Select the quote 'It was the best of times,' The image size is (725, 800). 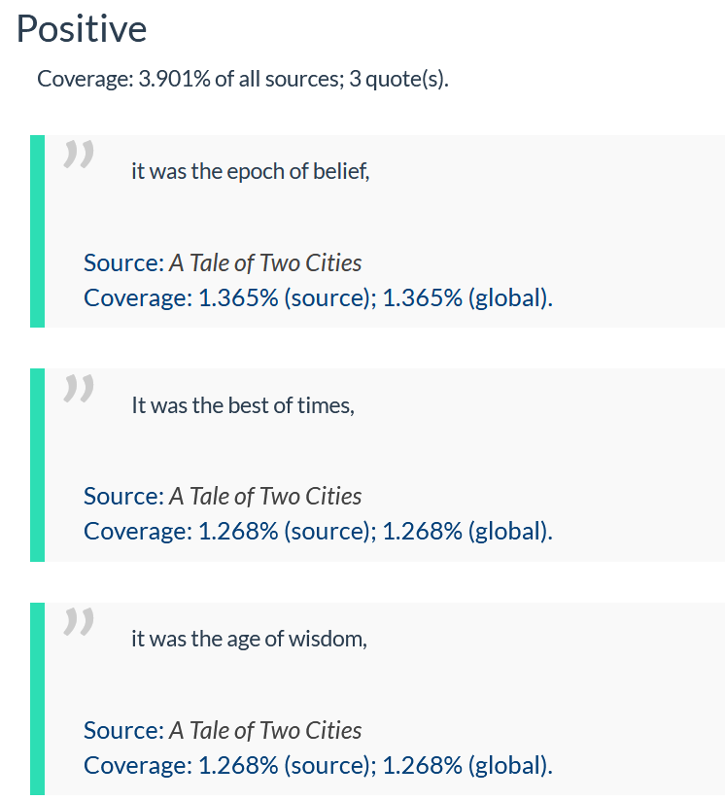click(x=243, y=405)
